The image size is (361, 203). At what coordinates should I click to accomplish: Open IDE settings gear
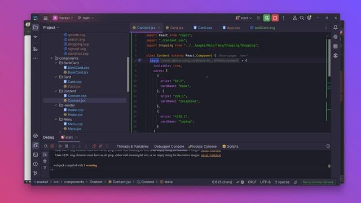(x=309, y=17)
